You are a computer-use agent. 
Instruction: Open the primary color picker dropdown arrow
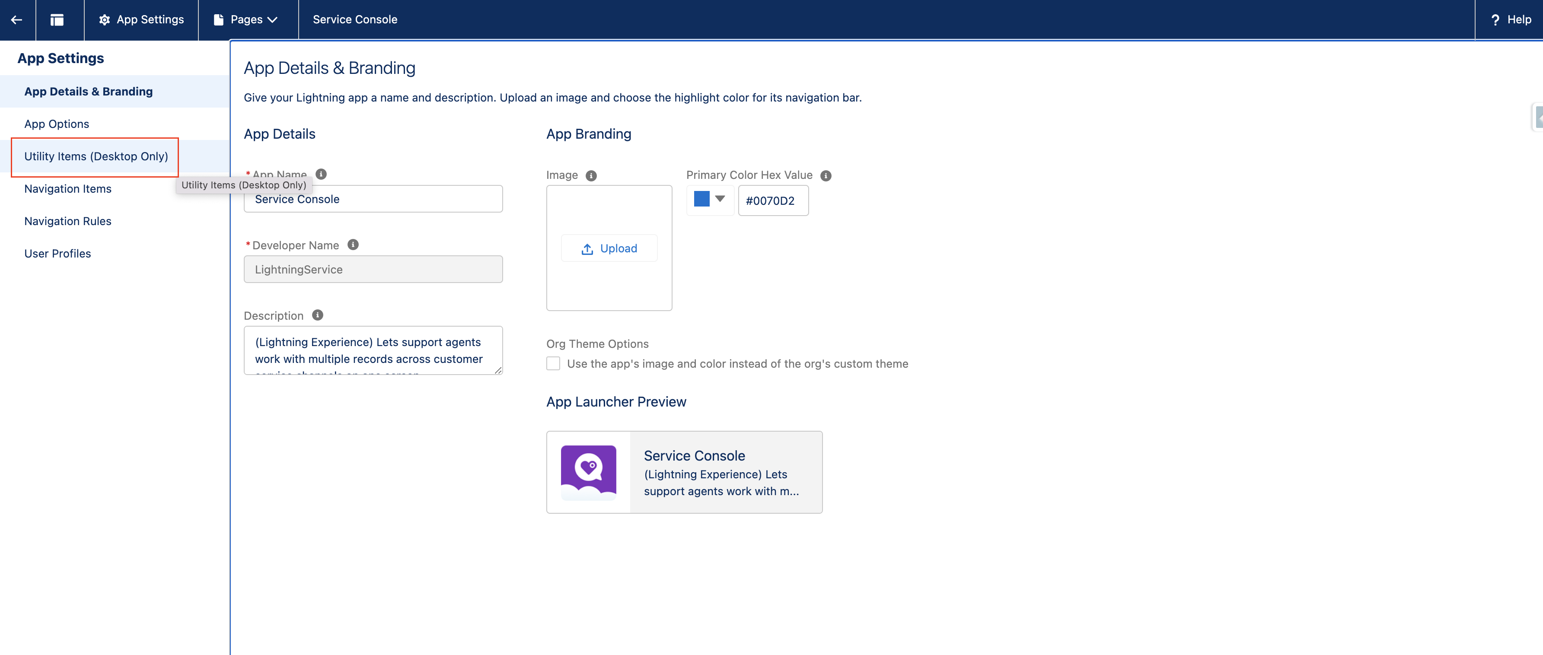point(720,199)
